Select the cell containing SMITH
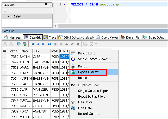 click(26, 57)
